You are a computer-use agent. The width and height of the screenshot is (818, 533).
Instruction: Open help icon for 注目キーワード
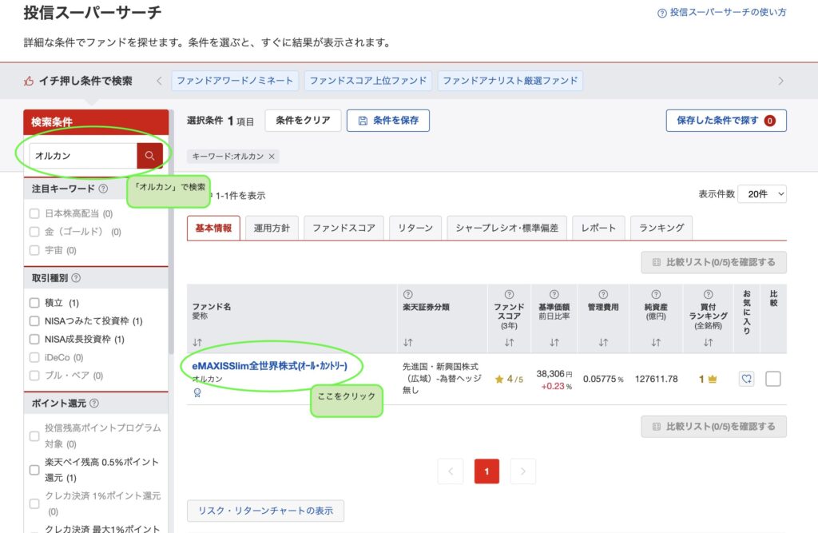click(x=103, y=189)
